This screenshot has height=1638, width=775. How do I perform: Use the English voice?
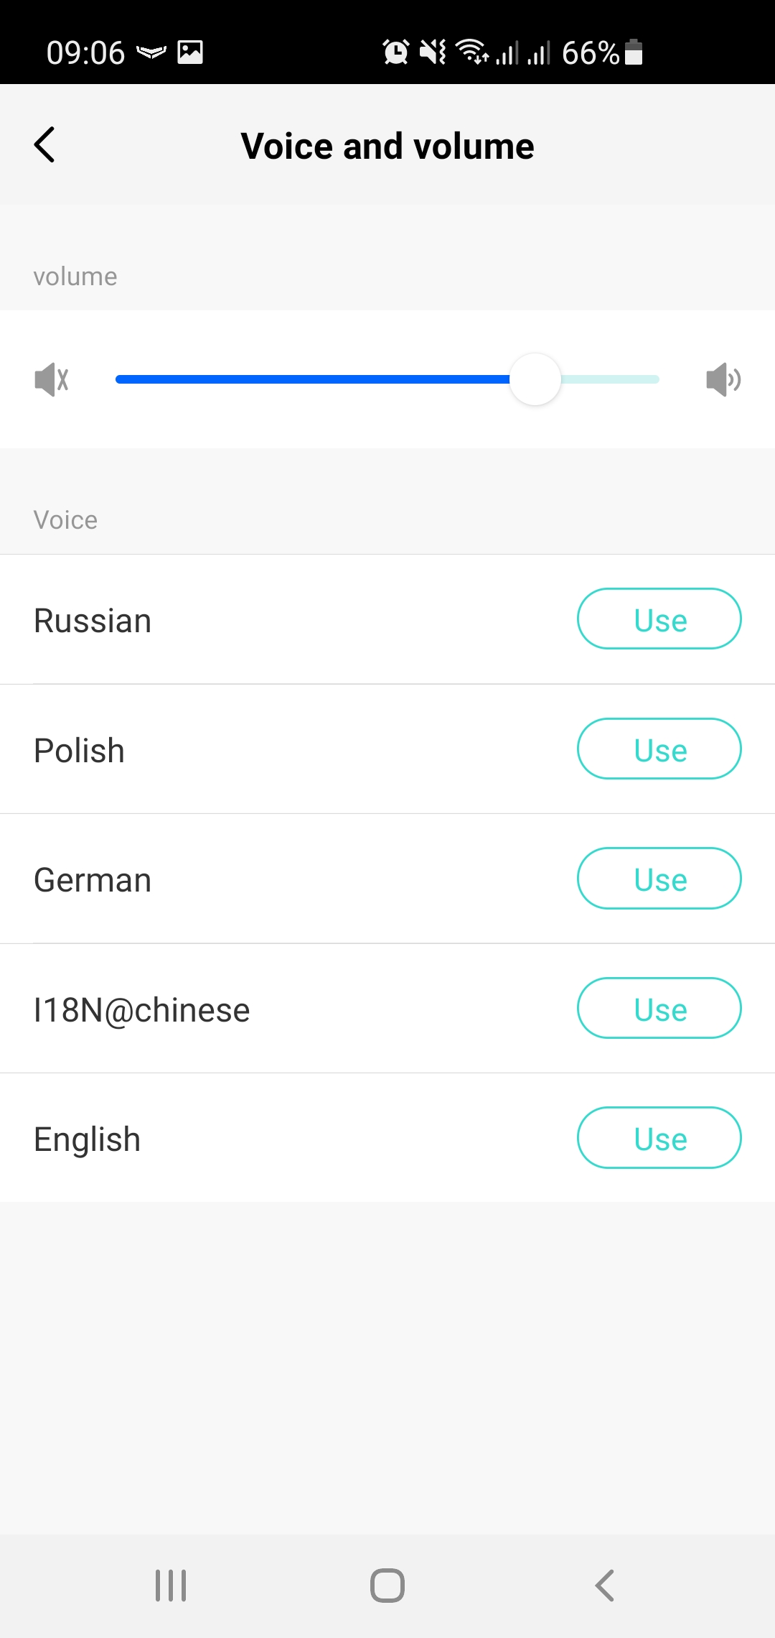(x=659, y=1138)
